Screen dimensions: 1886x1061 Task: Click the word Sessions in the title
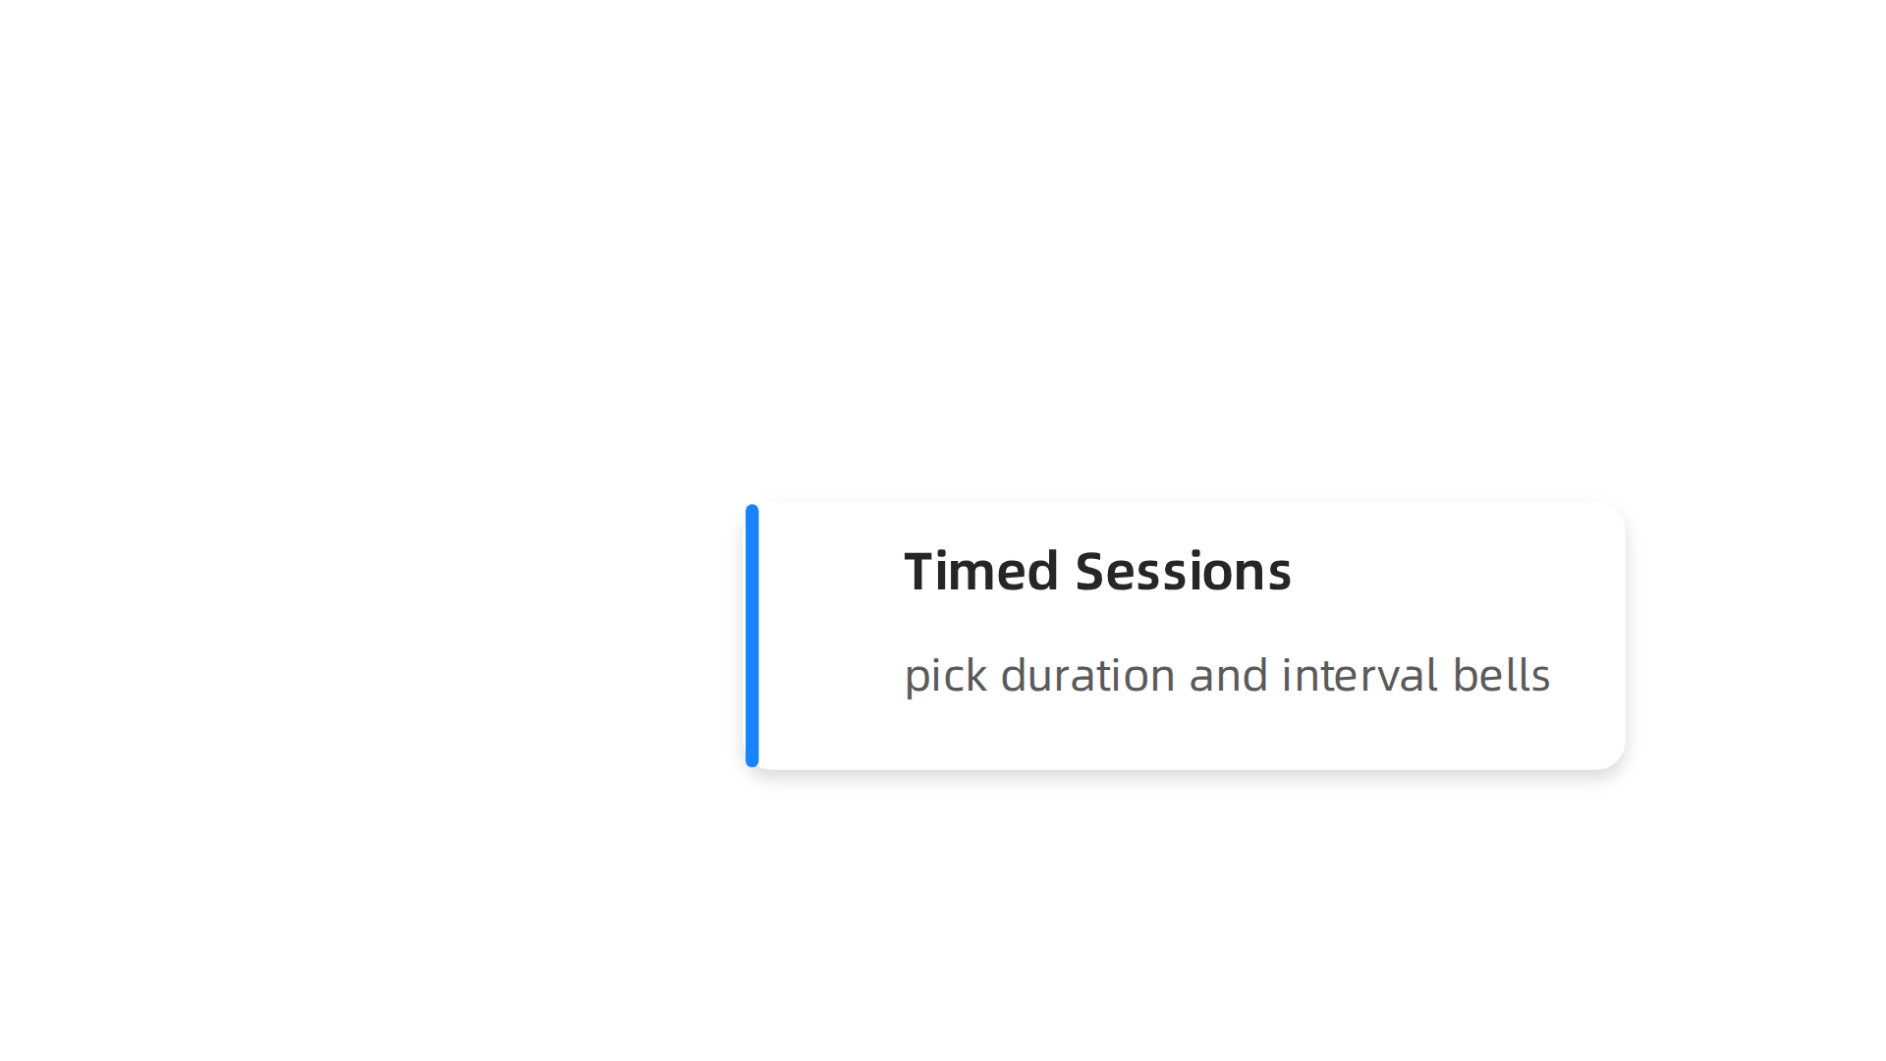[x=1184, y=572]
